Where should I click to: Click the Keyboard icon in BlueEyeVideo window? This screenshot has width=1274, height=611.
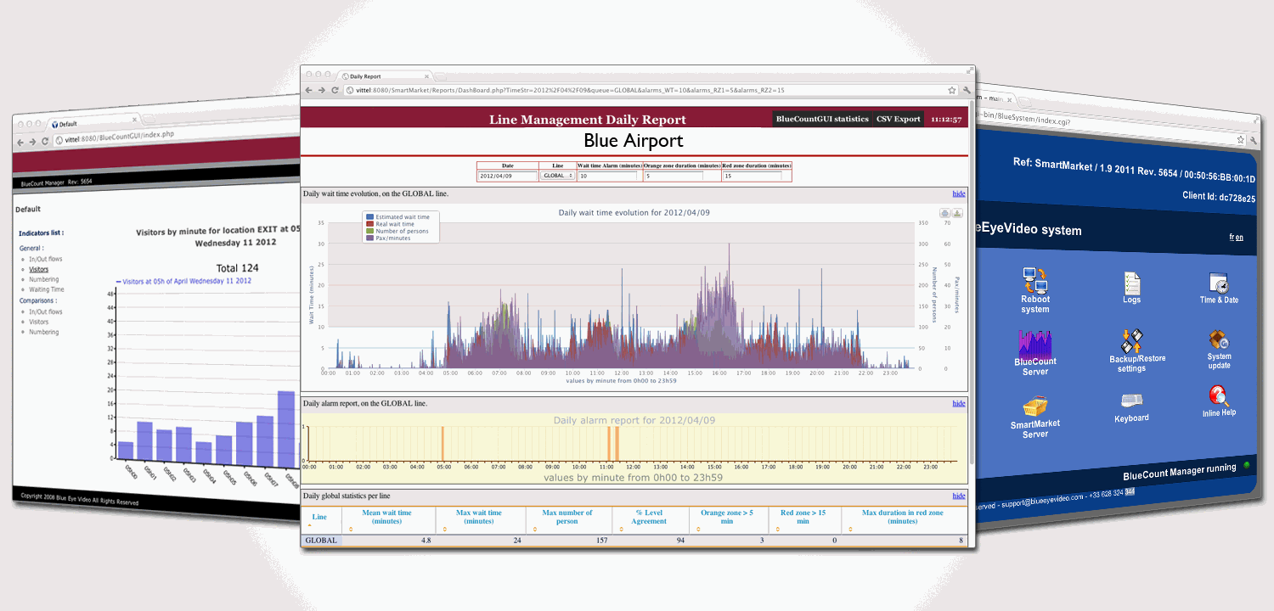coord(1131,400)
